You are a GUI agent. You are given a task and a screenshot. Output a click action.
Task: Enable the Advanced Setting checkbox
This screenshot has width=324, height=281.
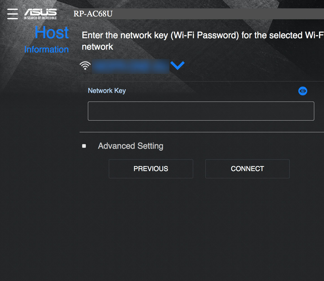(84, 146)
